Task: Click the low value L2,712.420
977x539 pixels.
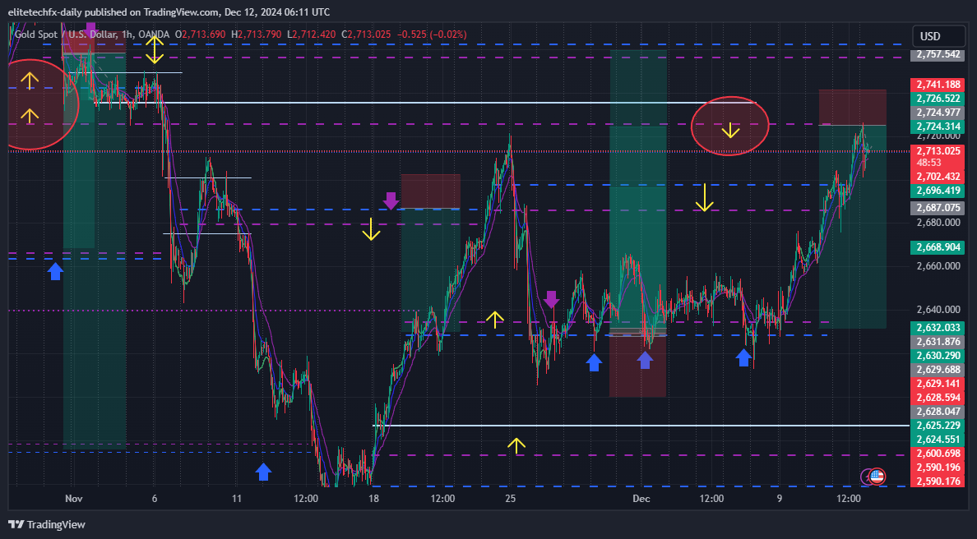Action: coord(311,35)
